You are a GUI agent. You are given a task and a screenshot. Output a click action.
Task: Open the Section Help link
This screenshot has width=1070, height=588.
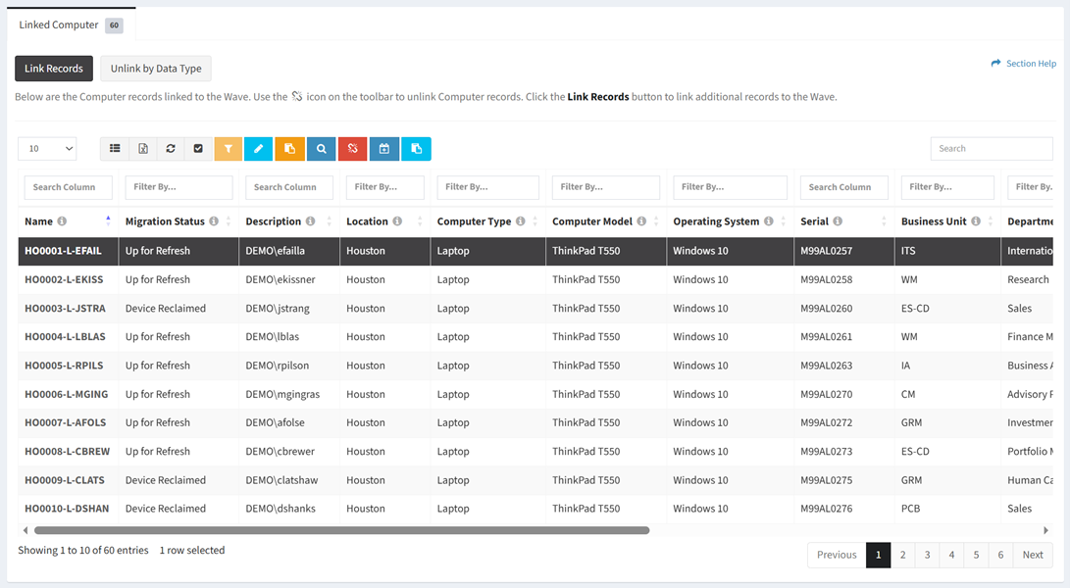pyautogui.click(x=1023, y=64)
